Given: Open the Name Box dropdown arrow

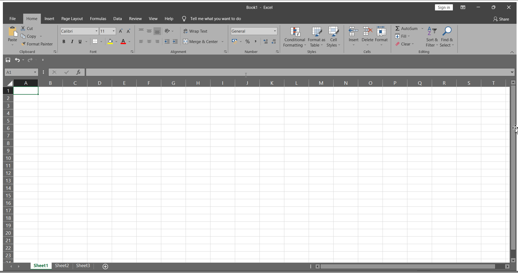Looking at the screenshot, I should 35,72.
